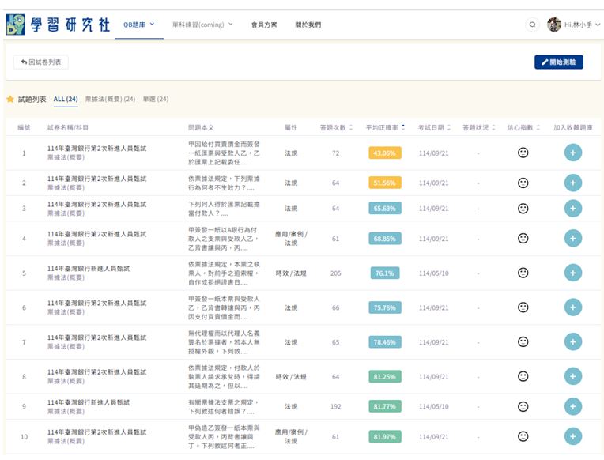Select the 單選 (24) tab
Viewport: 604px width, 460px height.
pos(156,100)
